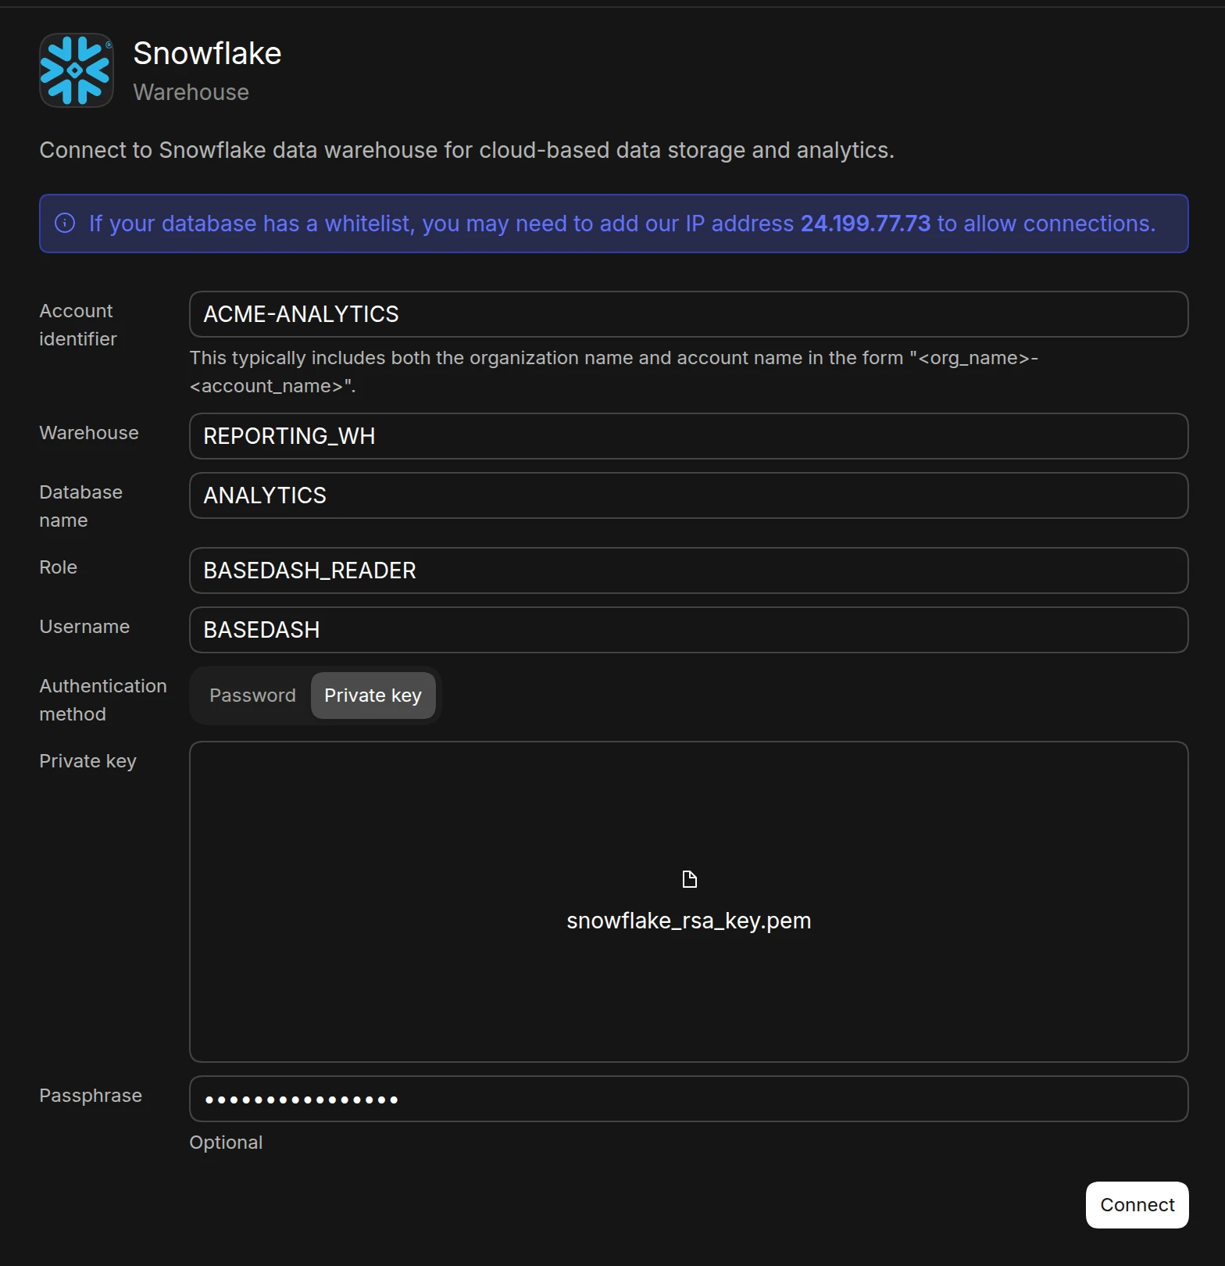
Task: Focus the Database name field ANALYTICS
Action: click(x=688, y=495)
